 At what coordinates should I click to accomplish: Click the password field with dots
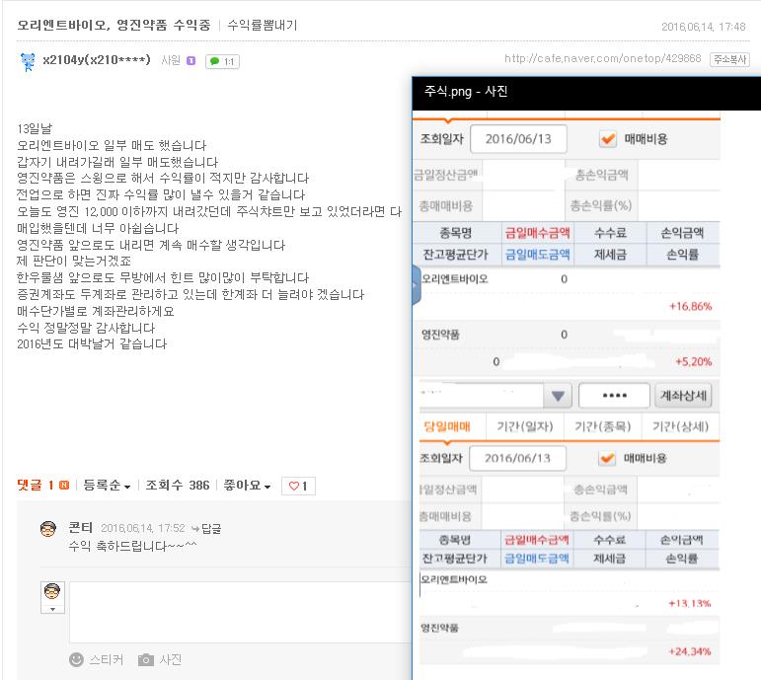[x=614, y=396]
